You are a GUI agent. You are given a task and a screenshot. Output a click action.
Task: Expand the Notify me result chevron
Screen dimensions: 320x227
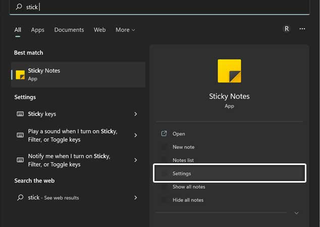(135, 160)
